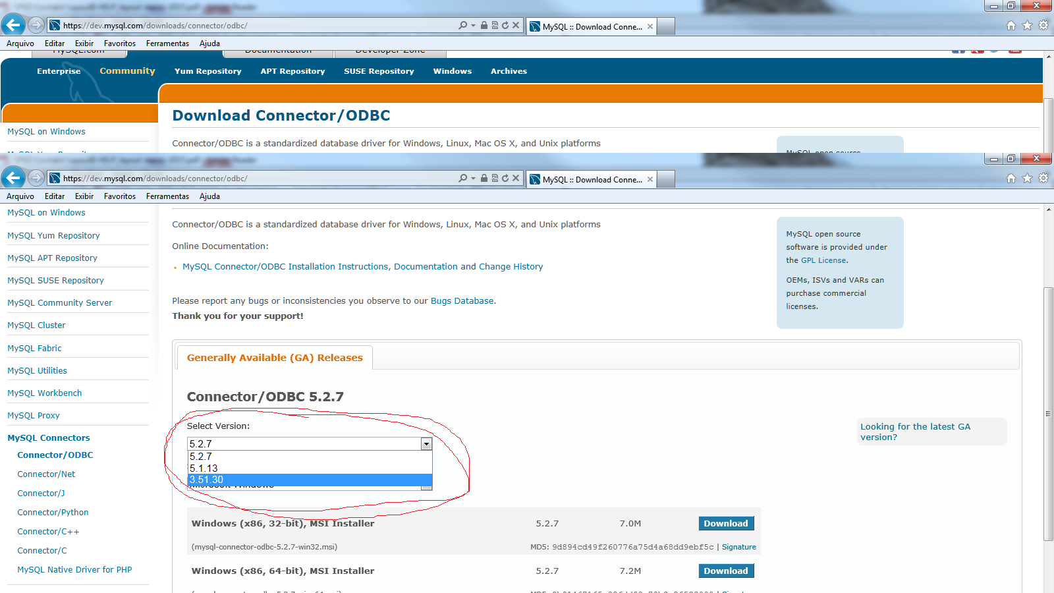Open the Looking for the latest GA version link
1054x593 pixels.
915,432
